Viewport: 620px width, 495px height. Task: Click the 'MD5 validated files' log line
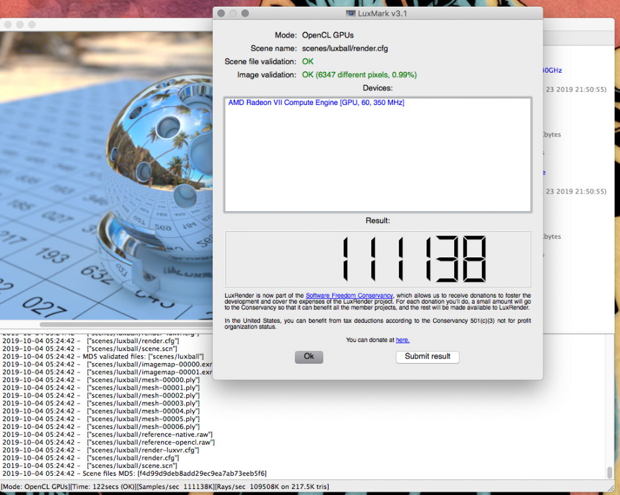click(x=103, y=356)
